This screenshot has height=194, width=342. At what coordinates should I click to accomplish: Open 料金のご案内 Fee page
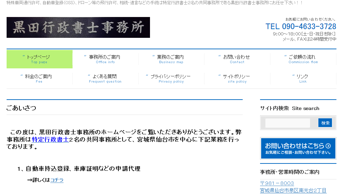40,78
